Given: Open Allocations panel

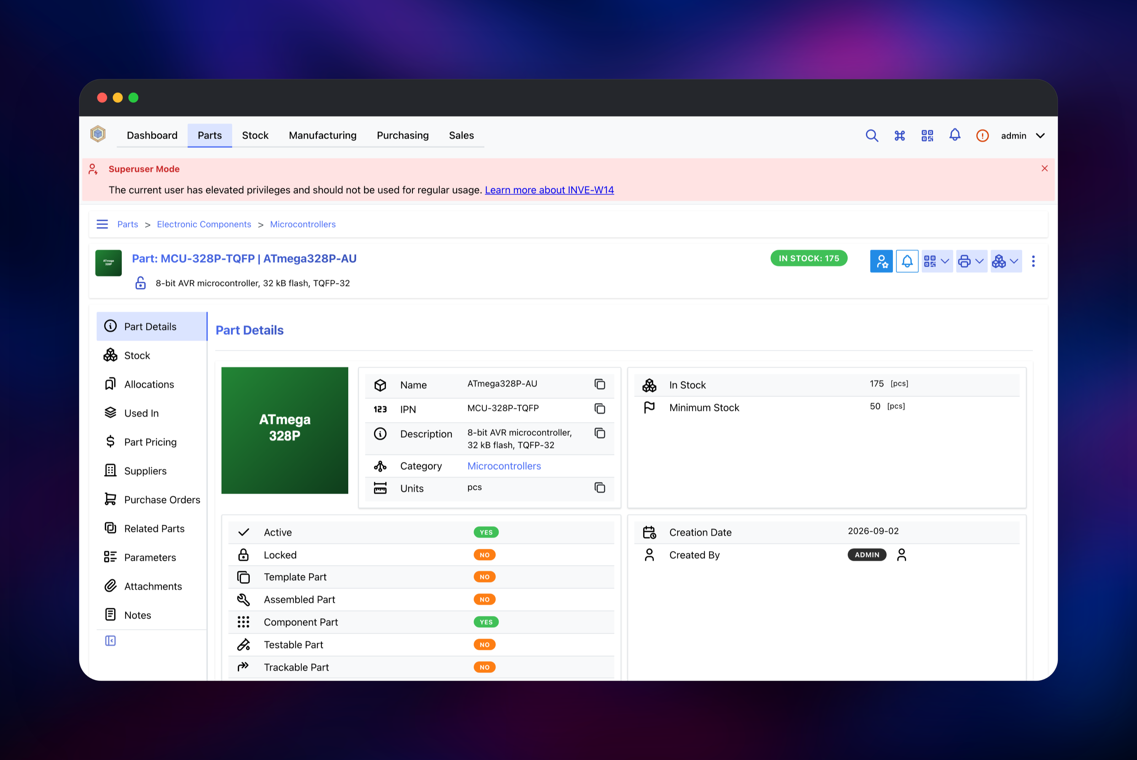Looking at the screenshot, I should pyautogui.click(x=152, y=384).
